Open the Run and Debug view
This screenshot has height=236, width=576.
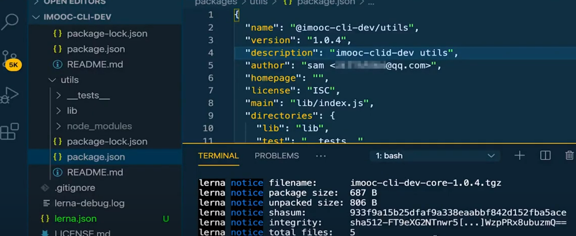click(9, 95)
